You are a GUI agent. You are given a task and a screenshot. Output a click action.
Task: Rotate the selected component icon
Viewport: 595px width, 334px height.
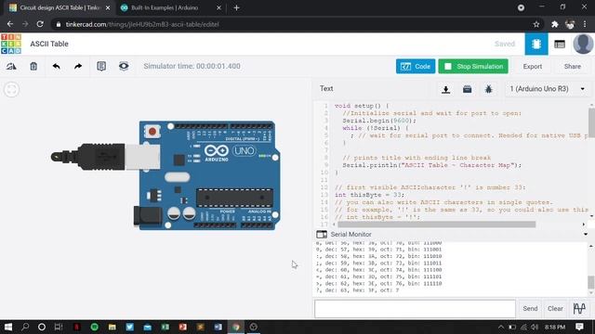click(x=11, y=66)
